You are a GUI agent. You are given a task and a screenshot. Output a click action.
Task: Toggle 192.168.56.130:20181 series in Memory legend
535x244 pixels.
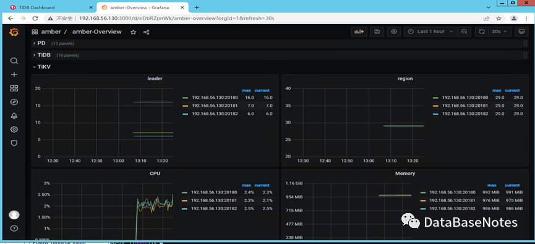pyautogui.click(x=452, y=200)
